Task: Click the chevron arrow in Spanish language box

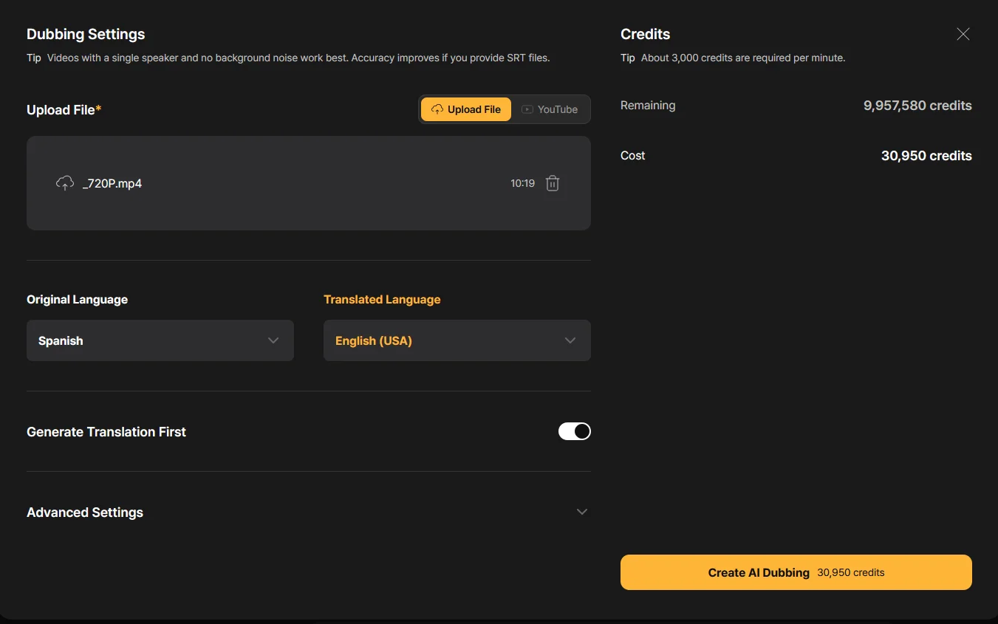Action: coord(273,340)
